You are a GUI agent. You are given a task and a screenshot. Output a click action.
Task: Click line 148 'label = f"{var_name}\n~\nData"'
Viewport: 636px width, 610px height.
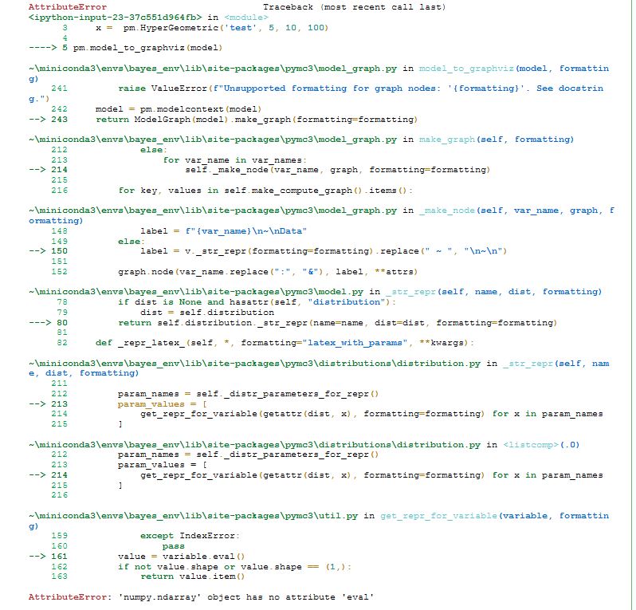coord(223,231)
